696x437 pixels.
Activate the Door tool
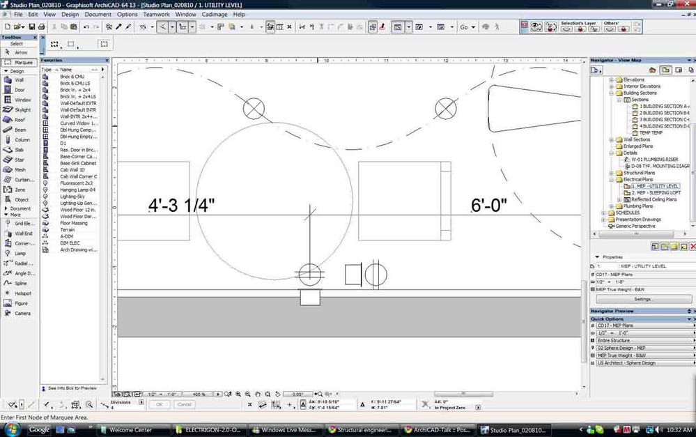tap(20, 89)
